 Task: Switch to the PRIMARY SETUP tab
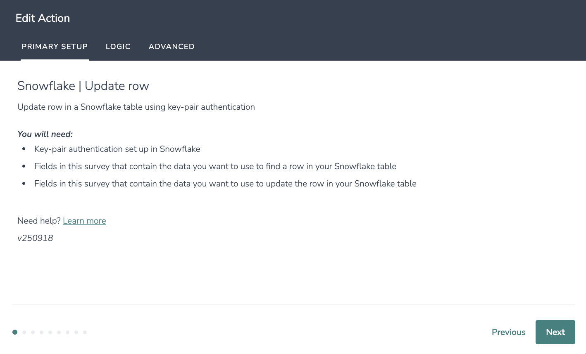pos(55,47)
